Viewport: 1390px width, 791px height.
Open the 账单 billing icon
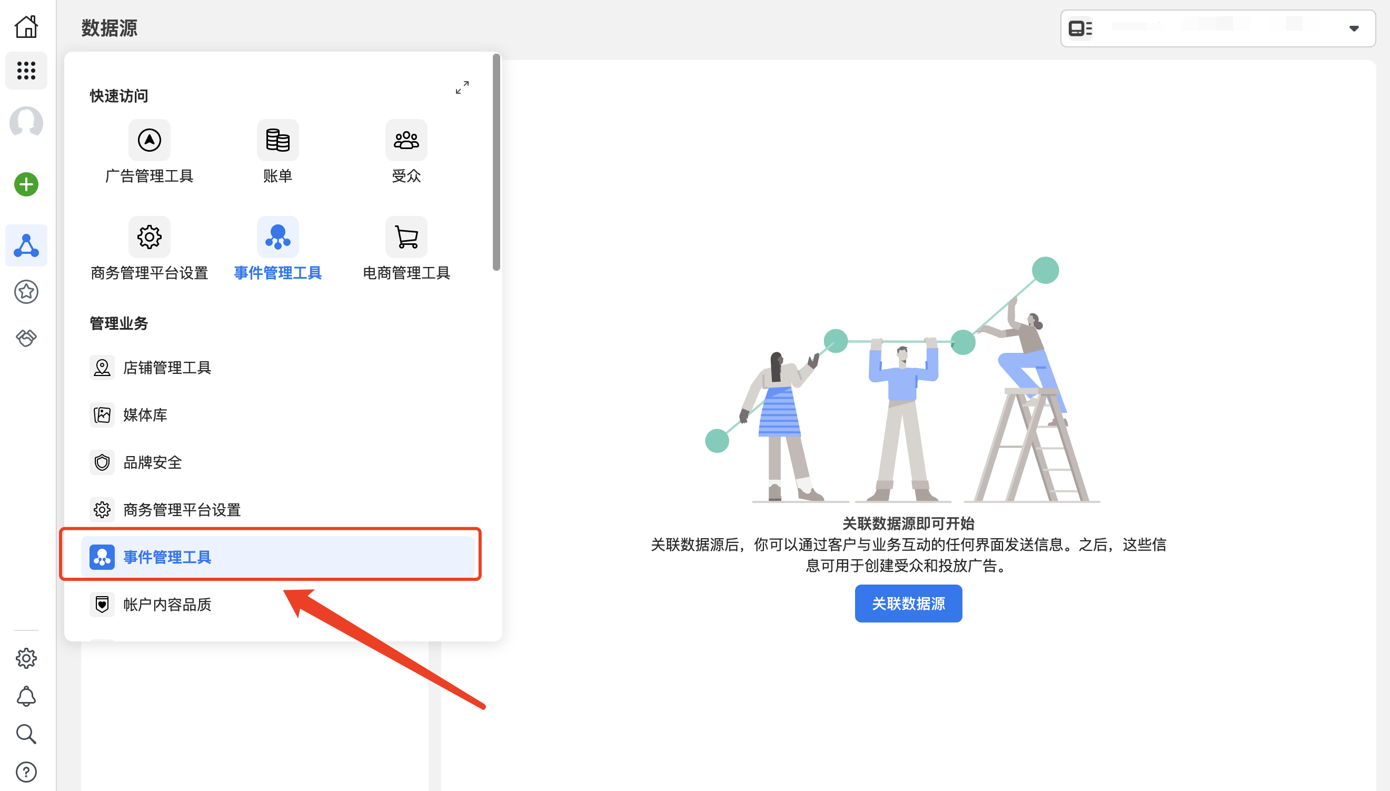point(277,140)
